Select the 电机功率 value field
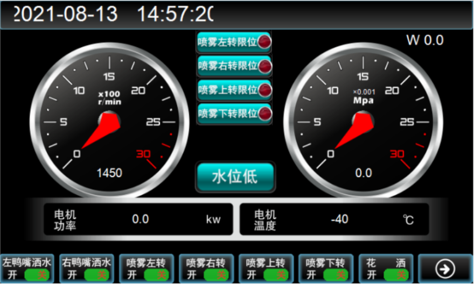The image size is (474, 284). pyautogui.click(x=141, y=219)
